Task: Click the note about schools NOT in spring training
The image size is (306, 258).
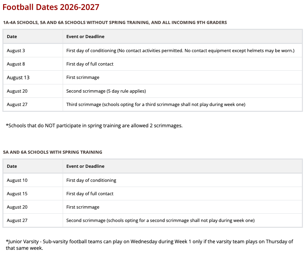Action: tap(94, 126)
